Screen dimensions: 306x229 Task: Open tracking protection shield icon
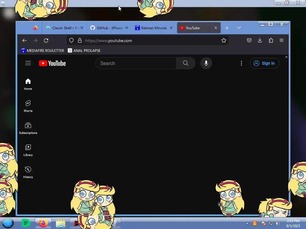click(x=71, y=41)
